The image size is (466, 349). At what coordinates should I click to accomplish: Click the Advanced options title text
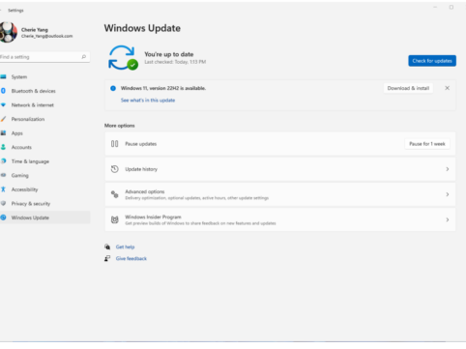145,191
